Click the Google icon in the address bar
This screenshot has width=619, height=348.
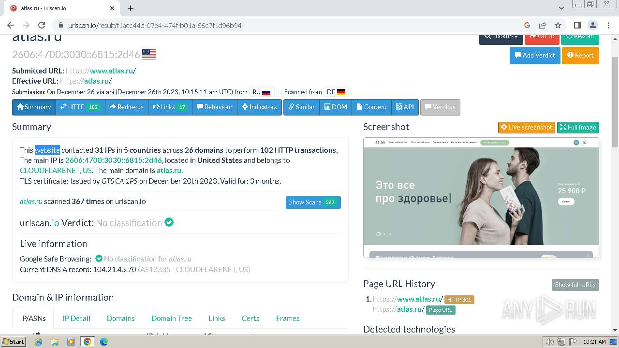527,25
